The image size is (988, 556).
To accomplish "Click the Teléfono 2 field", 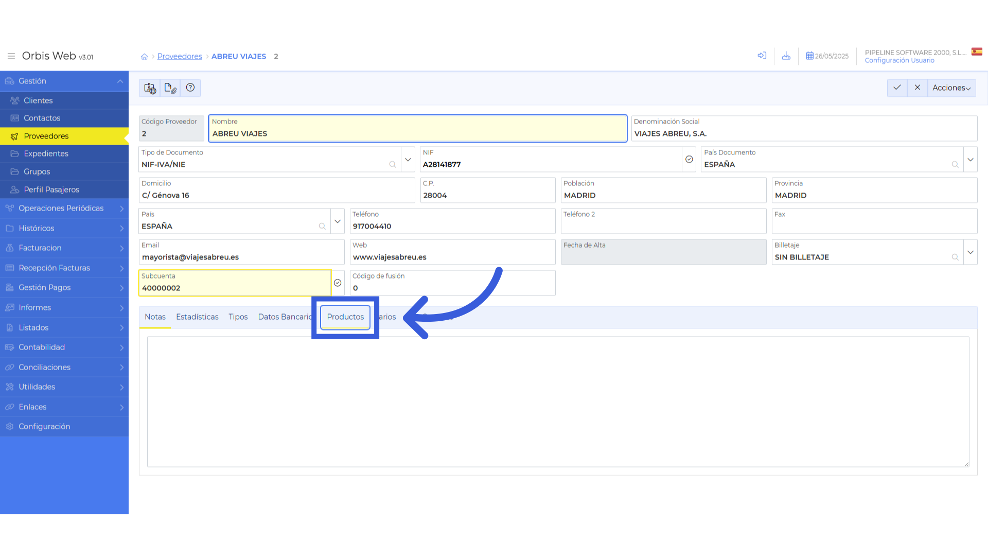I will point(663,221).
